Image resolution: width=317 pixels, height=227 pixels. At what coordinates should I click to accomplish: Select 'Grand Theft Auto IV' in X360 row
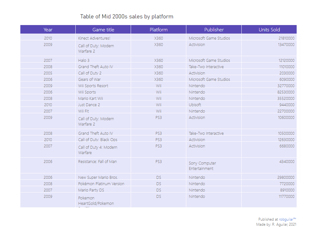[x=96, y=67]
